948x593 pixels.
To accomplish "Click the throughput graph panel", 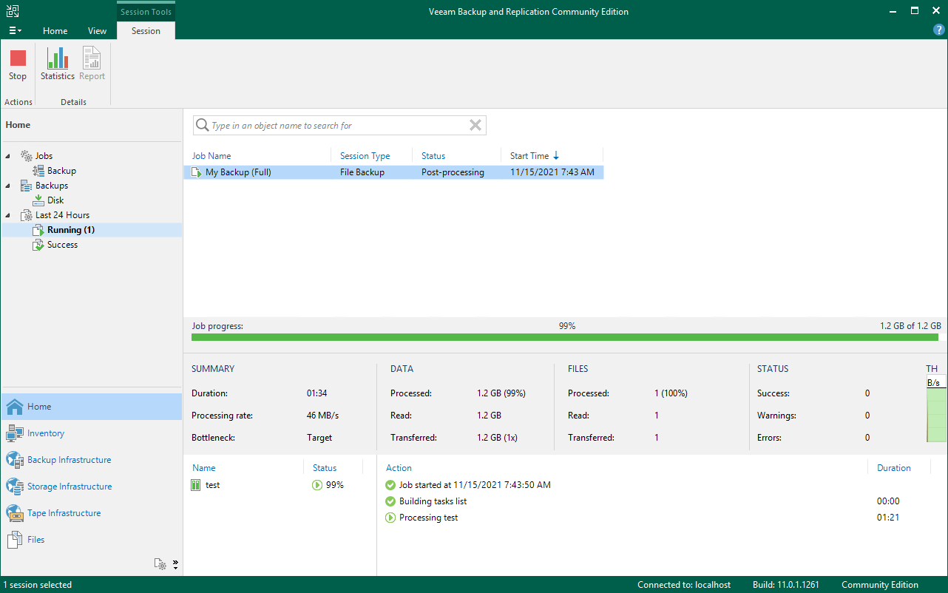I will click(937, 410).
